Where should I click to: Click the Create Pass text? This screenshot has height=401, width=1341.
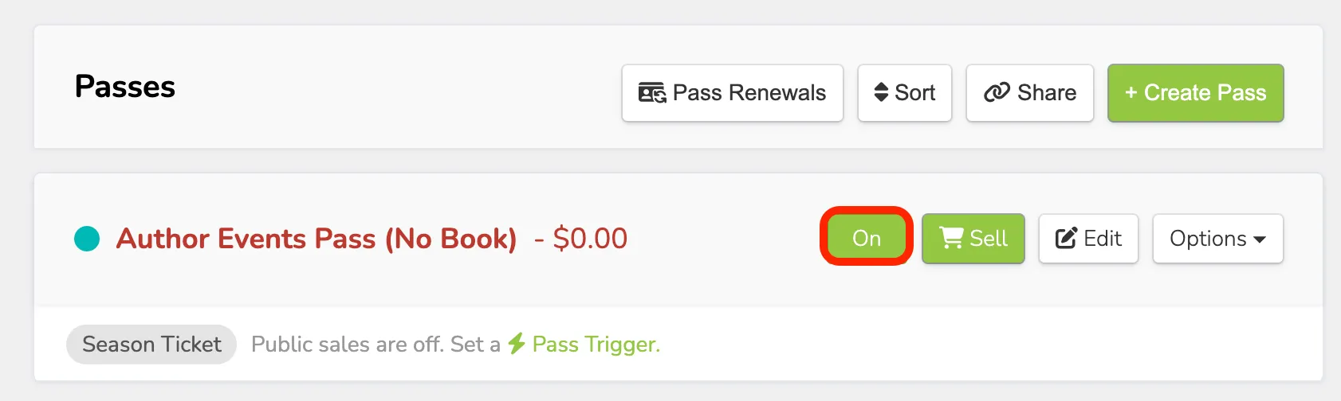(1205, 93)
